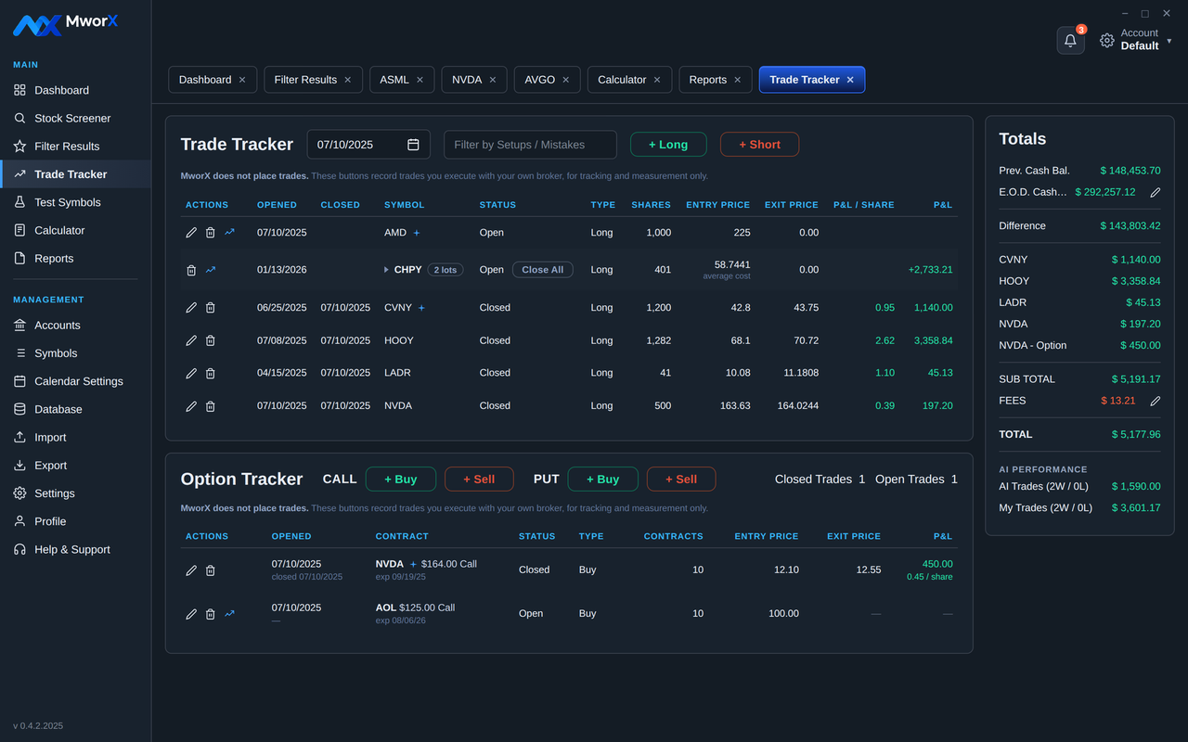Edit the AOL option trade
The image size is (1188, 742).
click(191, 614)
